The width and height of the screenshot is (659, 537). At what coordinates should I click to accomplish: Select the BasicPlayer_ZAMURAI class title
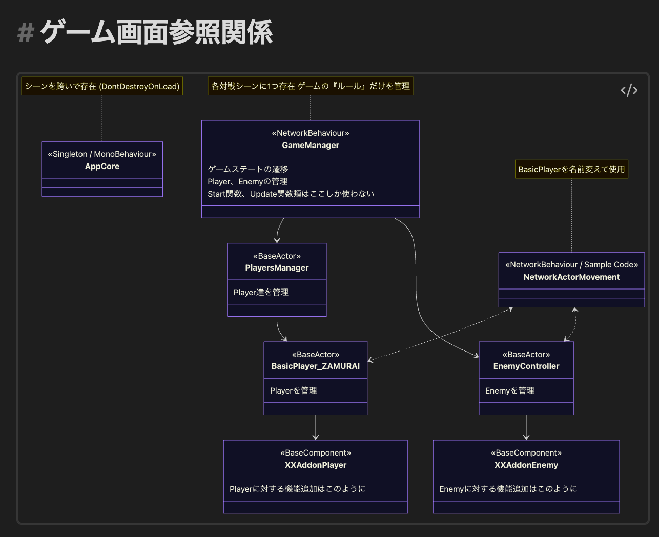point(315,366)
